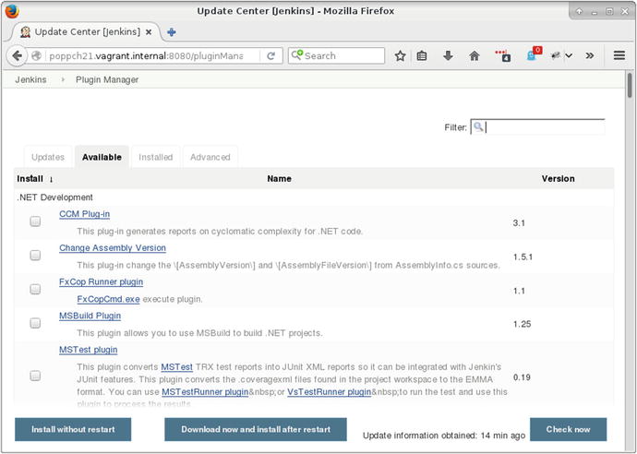Viewport: 637px width, 454px height.
Task: Click the site identity globe icon
Action: pos(37,55)
